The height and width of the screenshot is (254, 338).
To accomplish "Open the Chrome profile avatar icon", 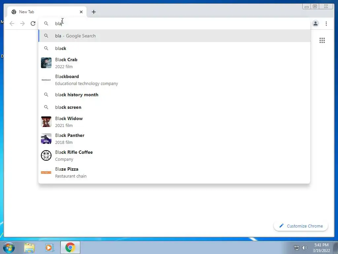I will 315,23.
